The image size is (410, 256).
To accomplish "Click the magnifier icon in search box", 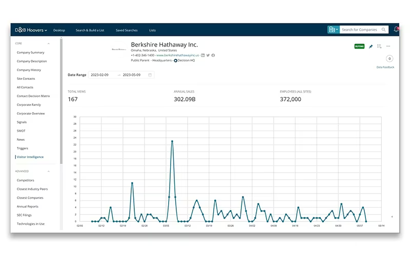I will [x=383, y=30].
